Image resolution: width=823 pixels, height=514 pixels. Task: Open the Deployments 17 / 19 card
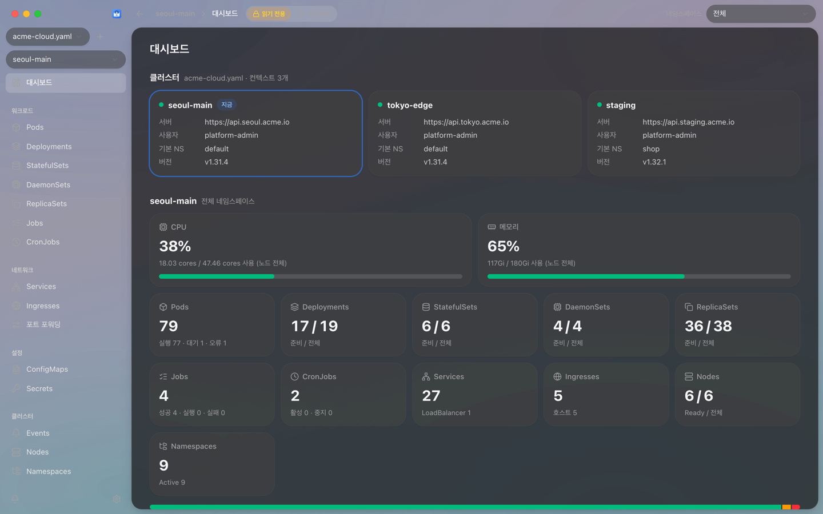(343, 325)
